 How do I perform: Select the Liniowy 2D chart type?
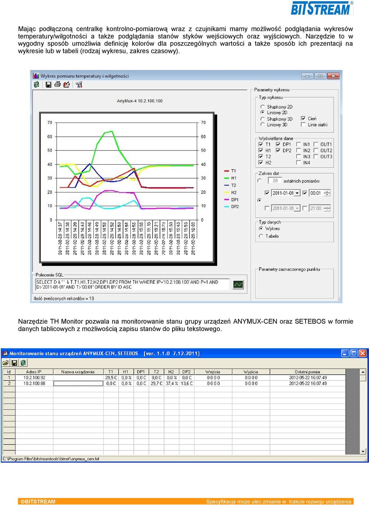pyautogui.click(x=263, y=113)
